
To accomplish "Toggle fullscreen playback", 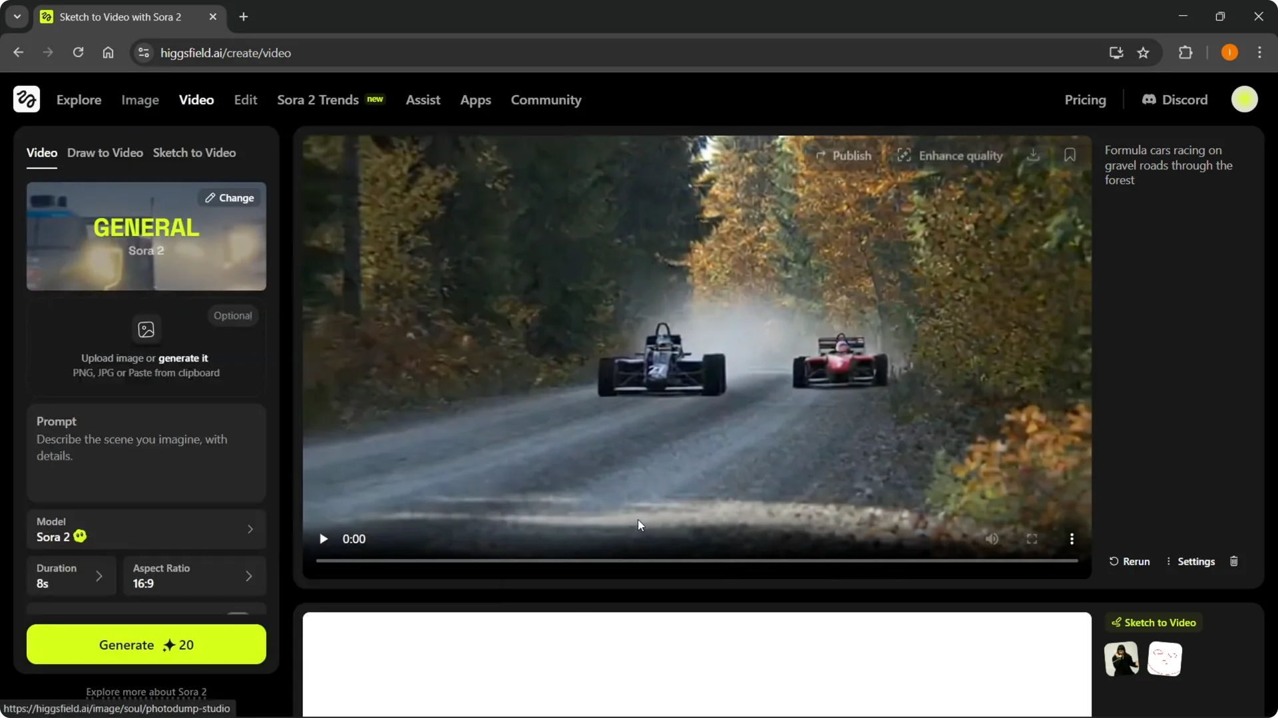I will (x=1032, y=539).
